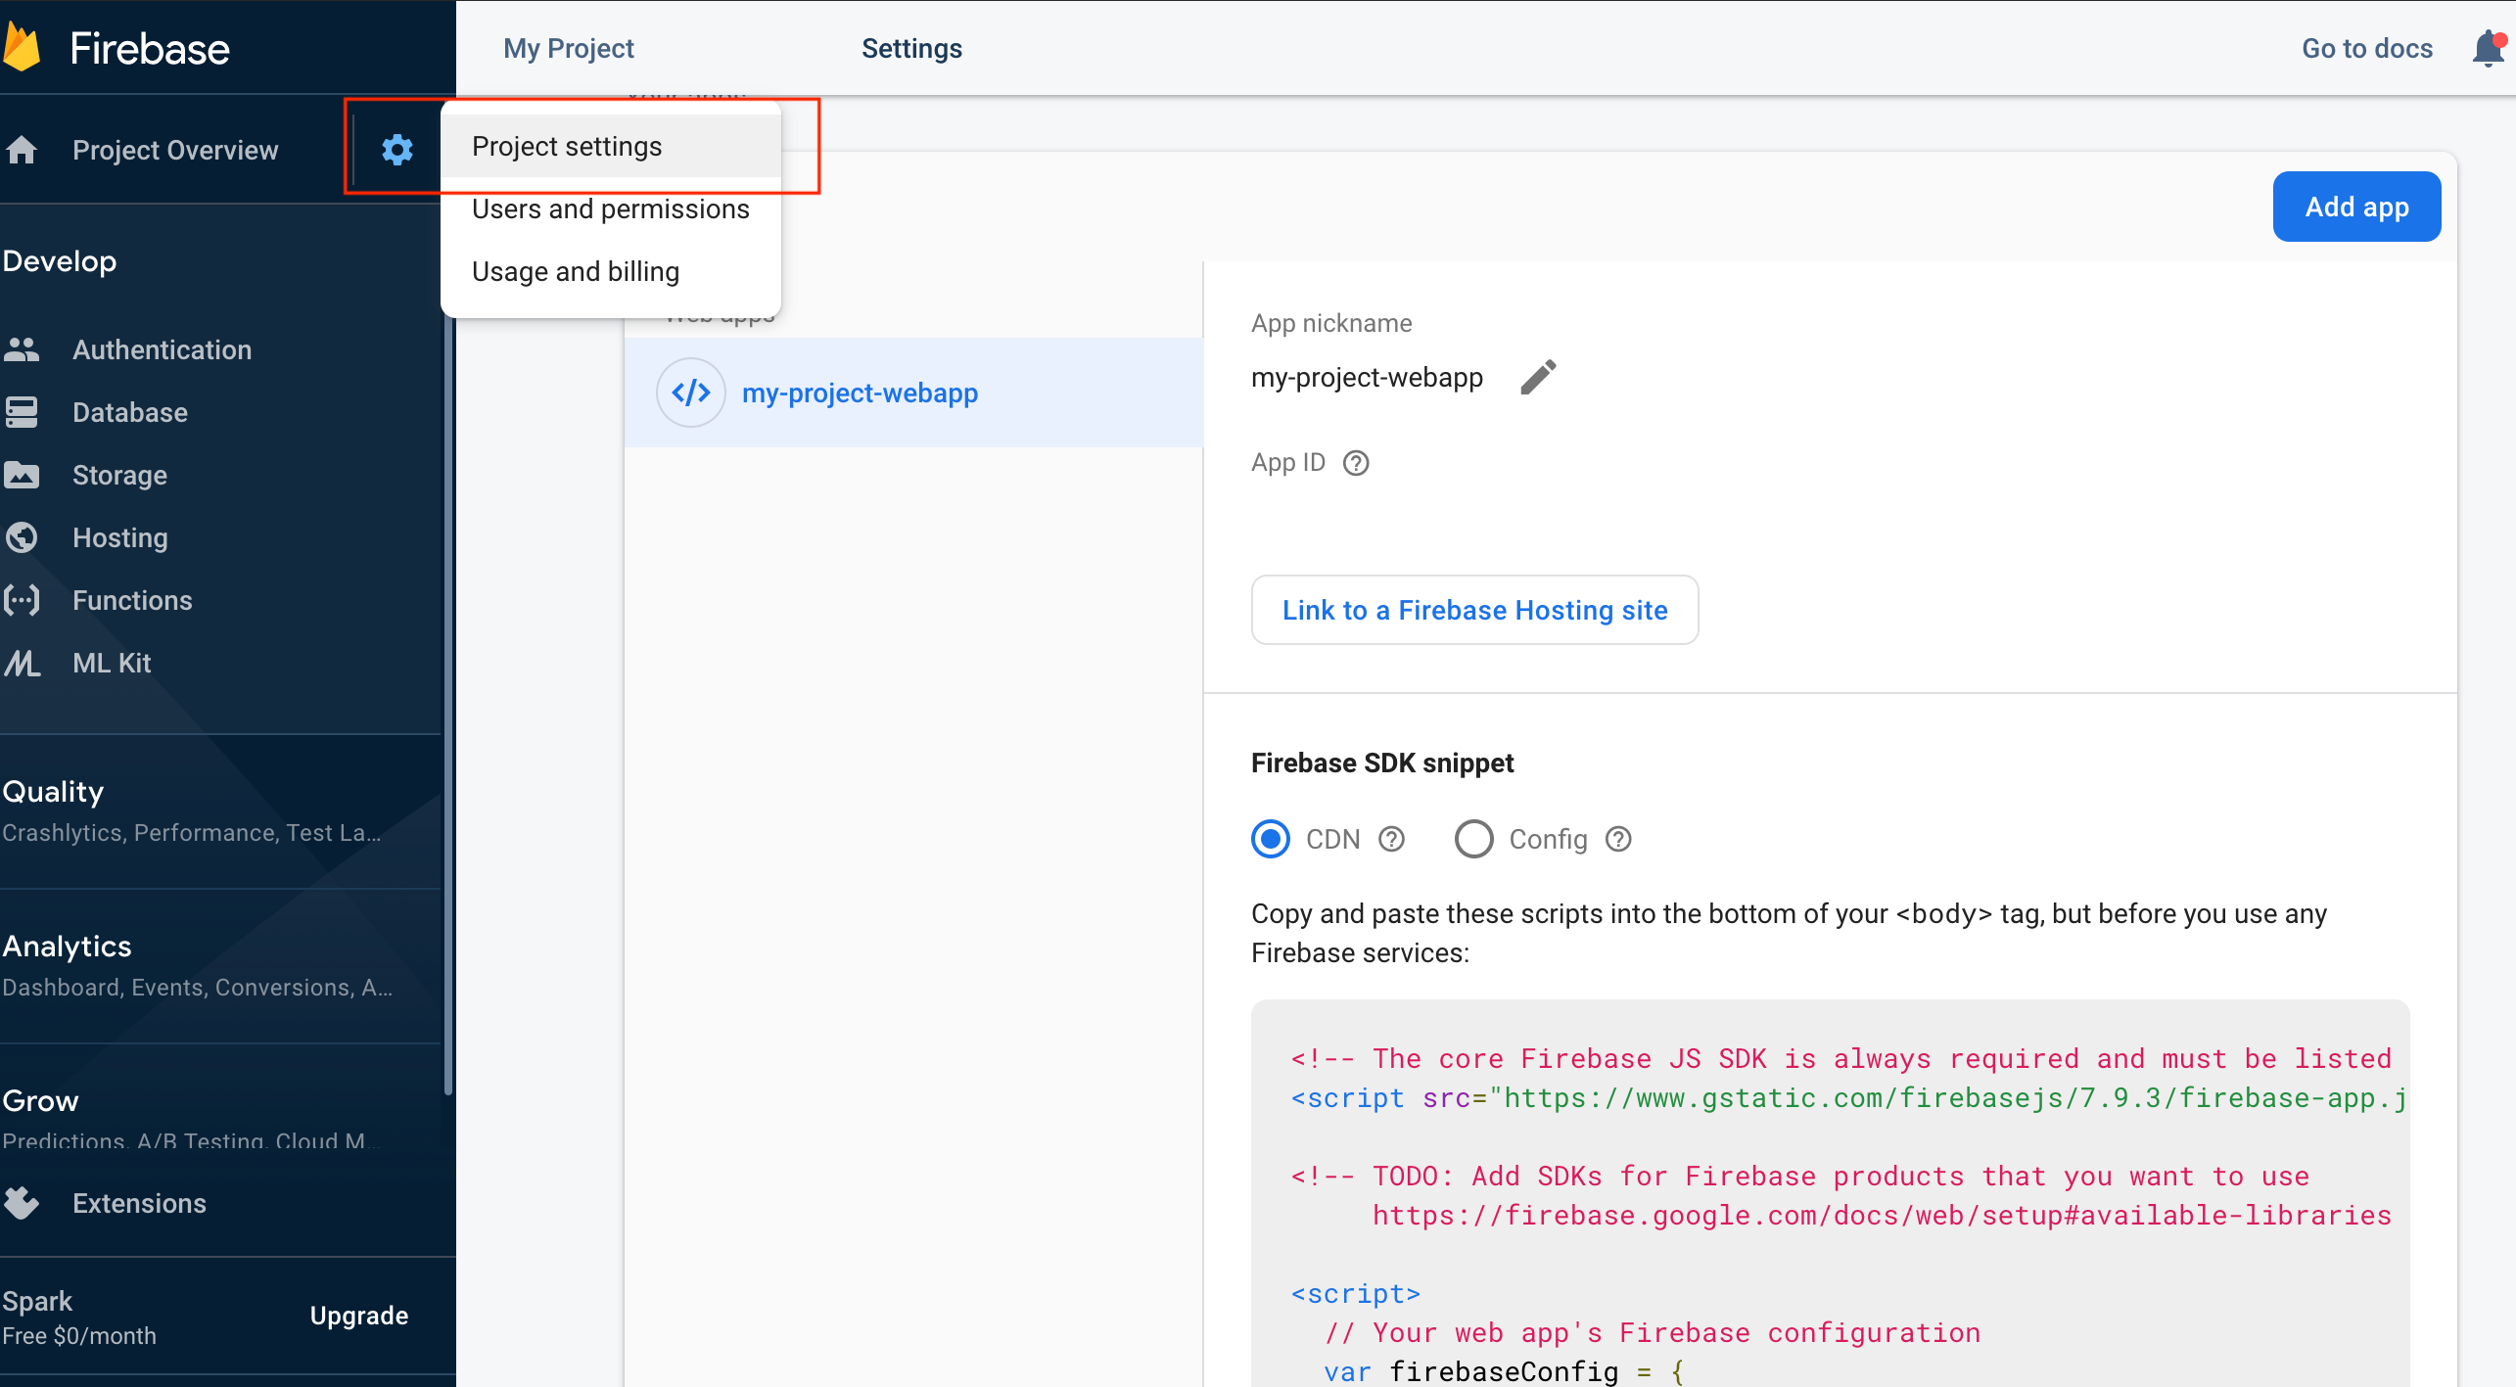Click the ML Kit icon

(22, 663)
